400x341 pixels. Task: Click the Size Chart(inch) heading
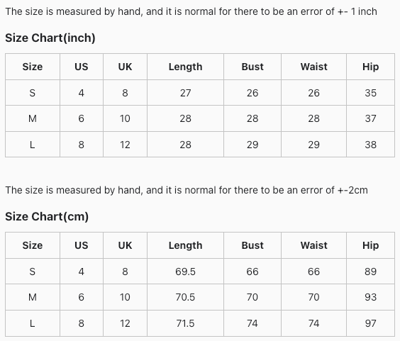[50, 38]
